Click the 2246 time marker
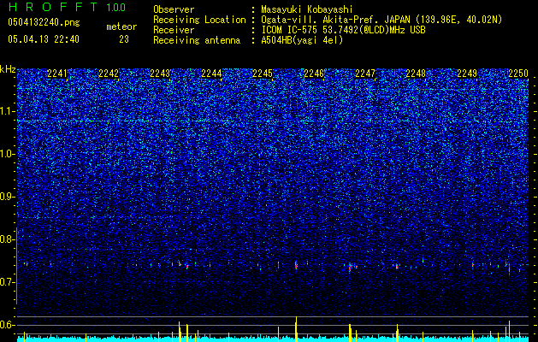 314,74
